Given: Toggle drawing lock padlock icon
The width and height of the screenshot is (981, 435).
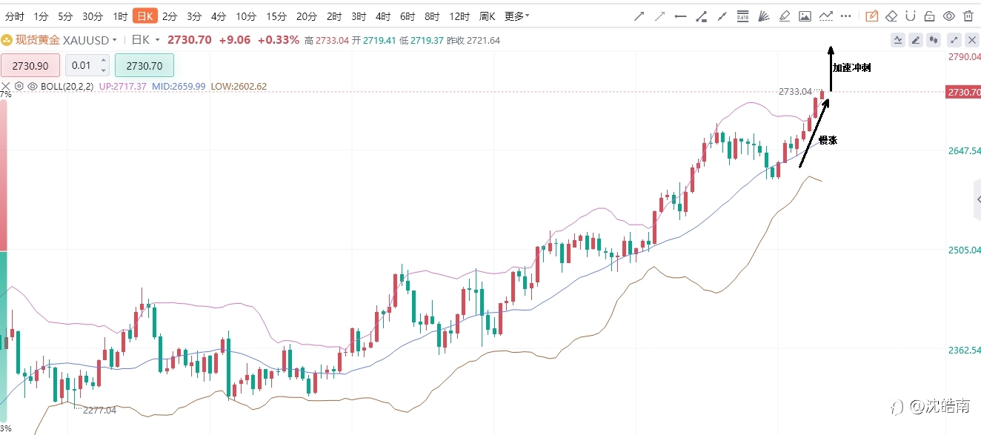Looking at the screenshot, I should 929,16.
